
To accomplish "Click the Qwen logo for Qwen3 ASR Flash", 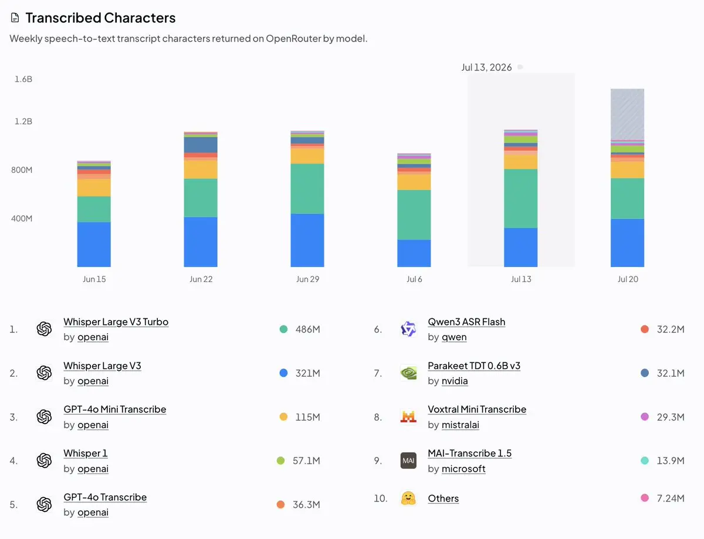I will pyautogui.click(x=408, y=329).
